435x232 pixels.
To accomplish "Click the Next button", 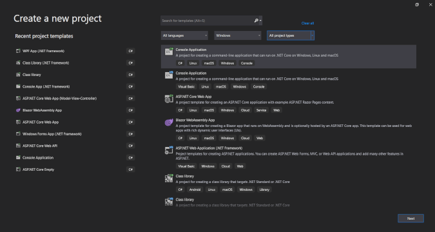I will pyautogui.click(x=411, y=218).
